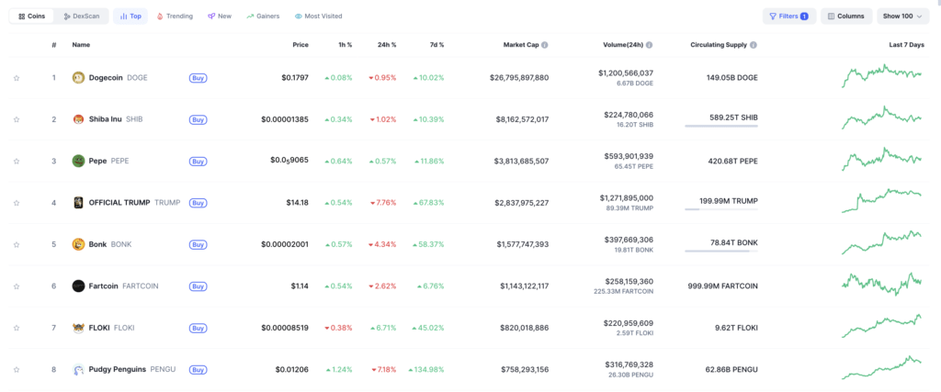Sort by the Volume(24h) header
The image size is (941, 392).
623,45
